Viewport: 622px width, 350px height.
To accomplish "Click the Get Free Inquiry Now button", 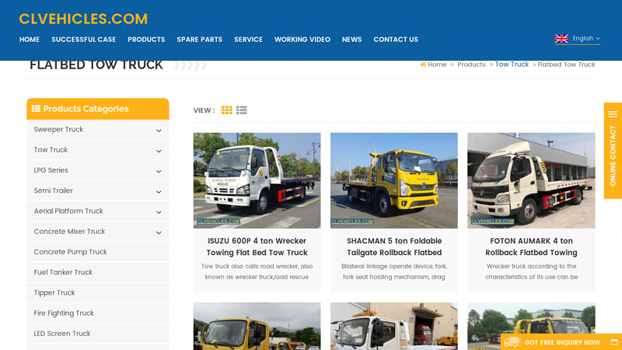I will pyautogui.click(x=561, y=342).
